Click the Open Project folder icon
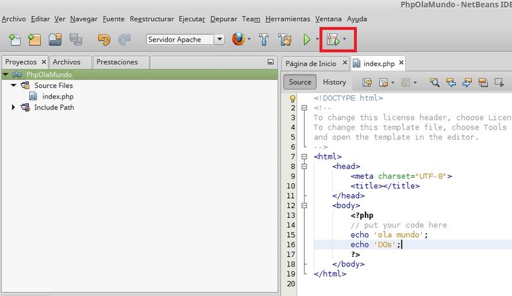 (55, 40)
